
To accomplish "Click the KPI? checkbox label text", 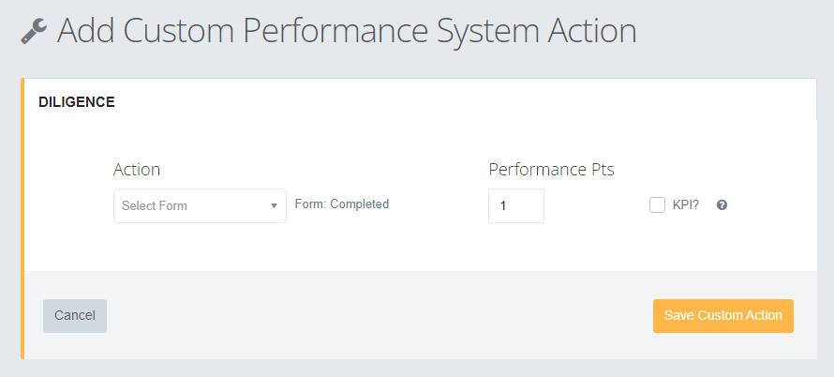I will 686,205.
